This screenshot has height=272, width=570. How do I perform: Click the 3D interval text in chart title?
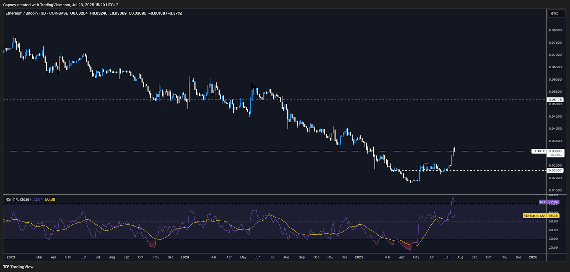click(x=43, y=13)
